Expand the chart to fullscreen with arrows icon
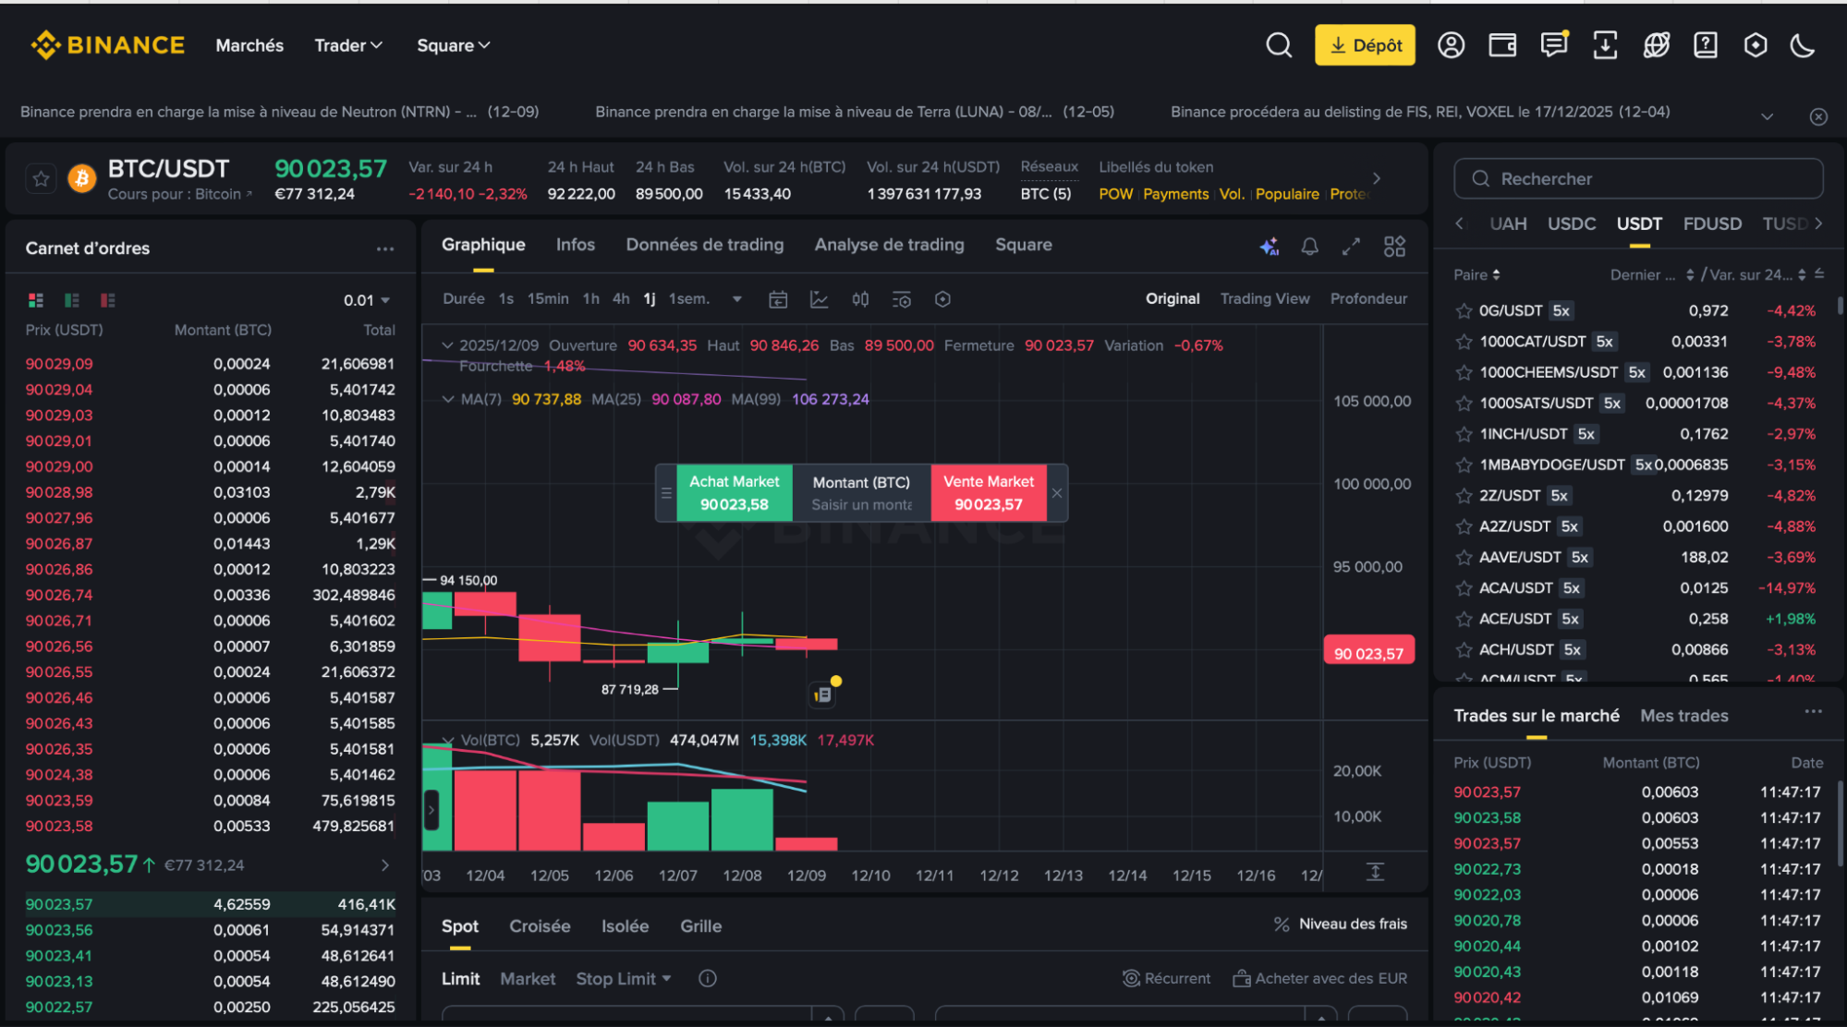The width and height of the screenshot is (1847, 1027). point(1351,247)
